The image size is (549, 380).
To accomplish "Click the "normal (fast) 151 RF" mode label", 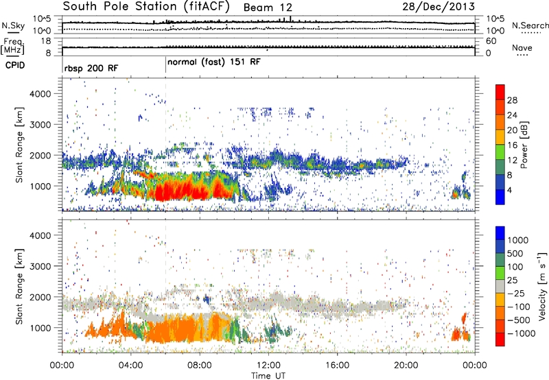I will pyautogui.click(x=214, y=62).
